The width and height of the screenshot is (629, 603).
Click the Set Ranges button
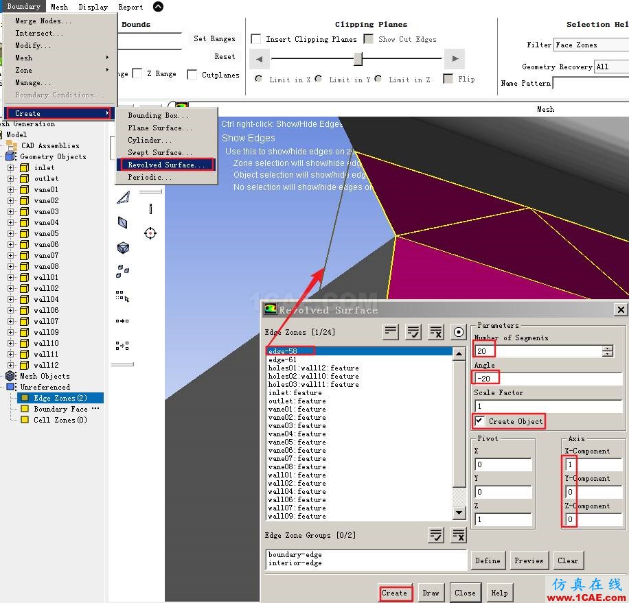pos(214,39)
